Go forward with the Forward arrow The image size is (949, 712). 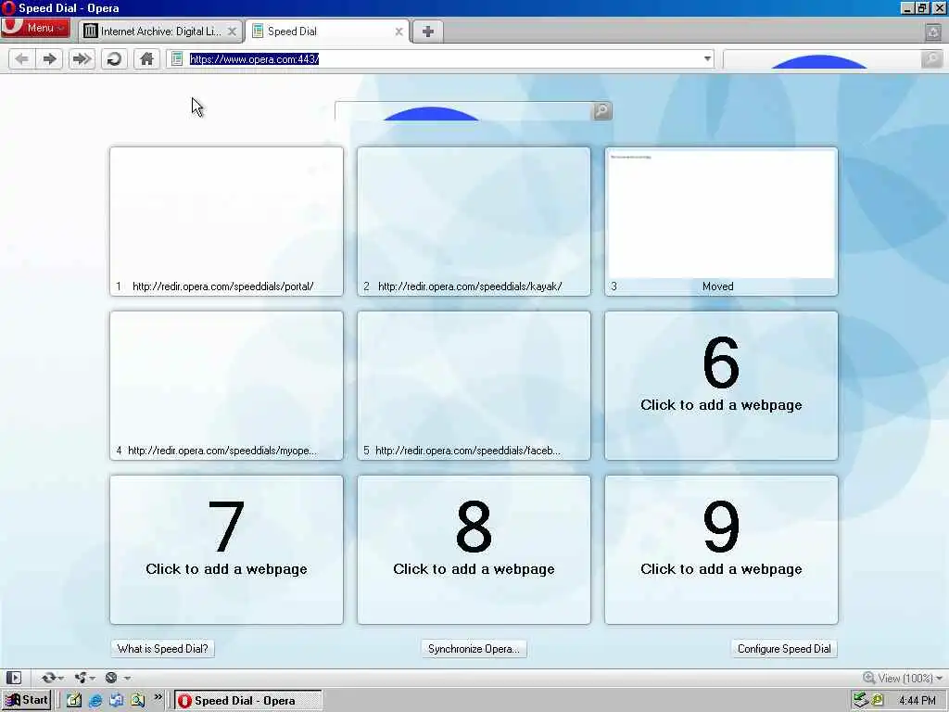[x=50, y=58]
